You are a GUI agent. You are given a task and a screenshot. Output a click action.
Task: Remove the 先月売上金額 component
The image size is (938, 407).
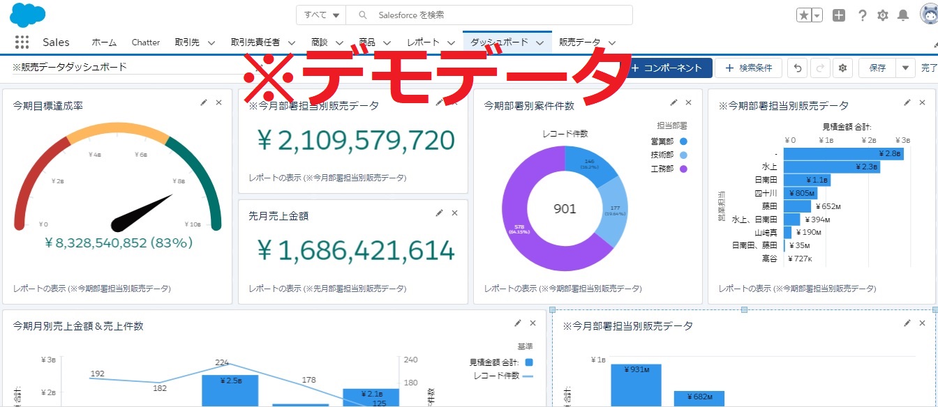pyautogui.click(x=454, y=213)
